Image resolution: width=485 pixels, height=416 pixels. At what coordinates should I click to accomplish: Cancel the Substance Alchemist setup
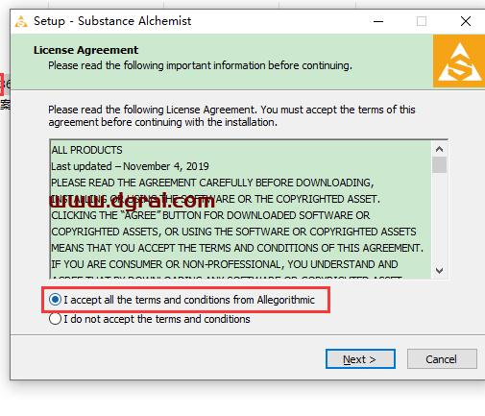[442, 359]
